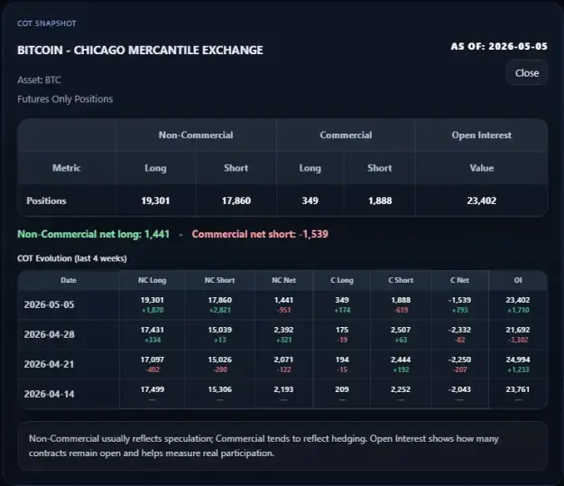Select the 2026-04-21 date row
564x486 pixels.
[x=282, y=364]
